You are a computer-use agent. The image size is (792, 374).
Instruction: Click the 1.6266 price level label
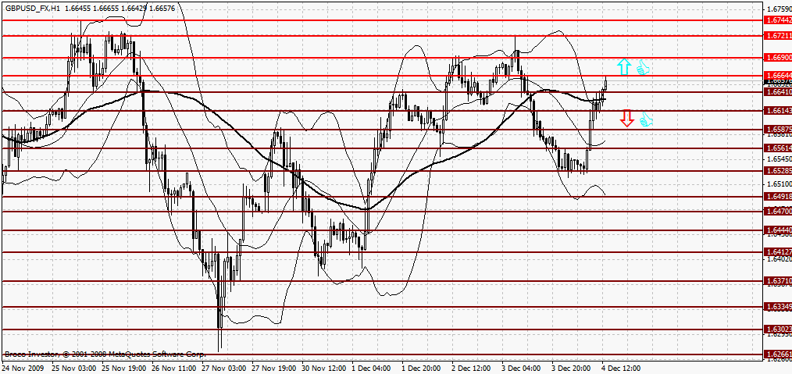point(777,354)
